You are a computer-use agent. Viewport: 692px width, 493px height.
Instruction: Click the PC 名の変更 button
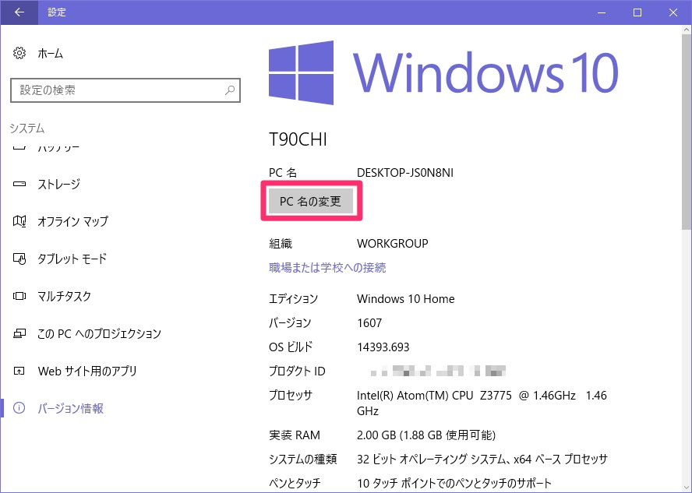coord(311,201)
